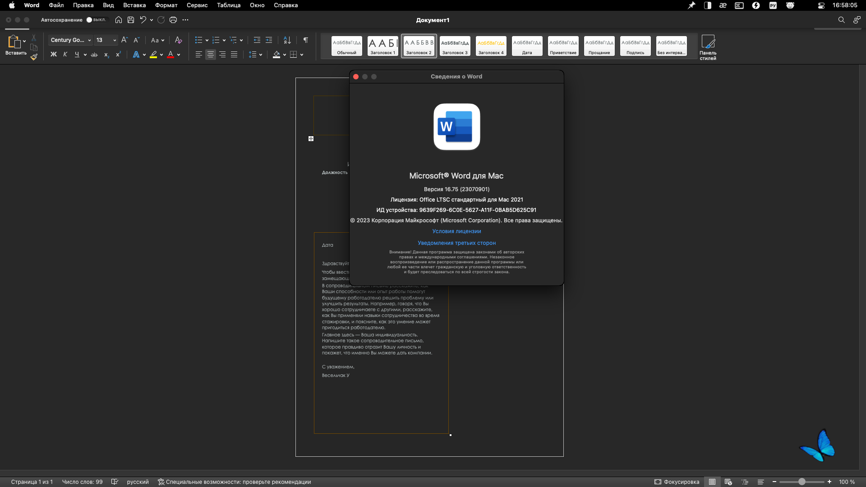866x487 pixels.
Task: Apply italic formatting
Action: click(65, 54)
